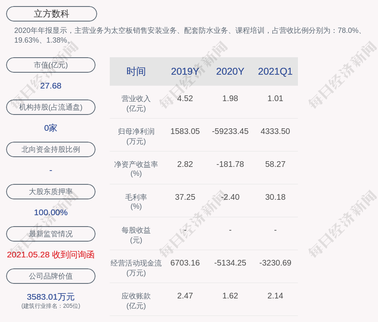Click the 公司品牌价值 label button

[x=51, y=276]
